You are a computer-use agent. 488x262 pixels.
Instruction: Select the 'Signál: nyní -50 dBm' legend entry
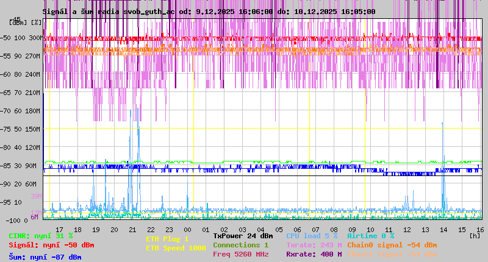point(51,245)
